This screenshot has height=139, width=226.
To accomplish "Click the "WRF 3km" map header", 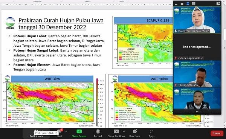I will (x=52, y=79).
